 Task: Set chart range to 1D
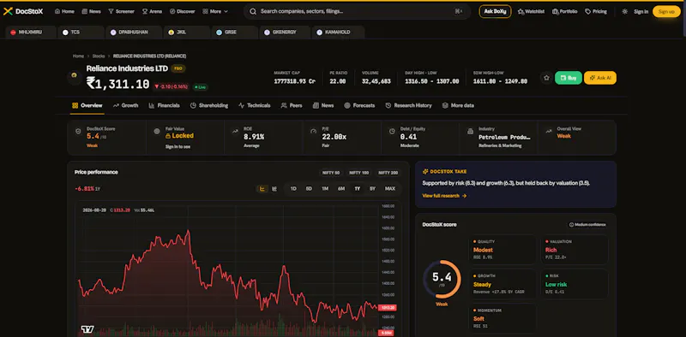[293, 188]
